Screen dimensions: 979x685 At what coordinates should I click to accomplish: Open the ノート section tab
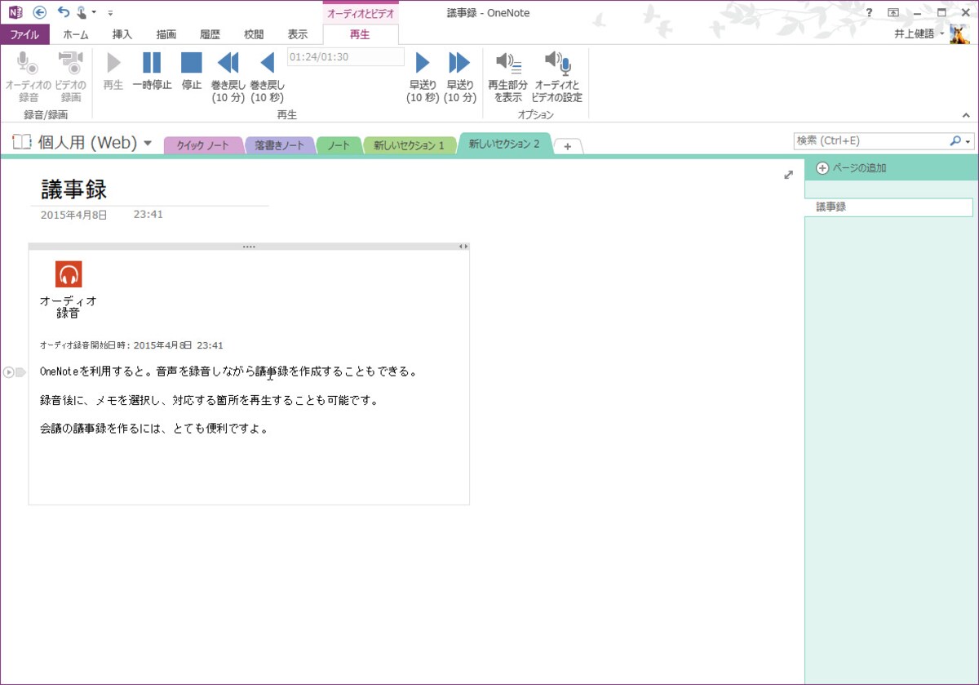coord(339,145)
